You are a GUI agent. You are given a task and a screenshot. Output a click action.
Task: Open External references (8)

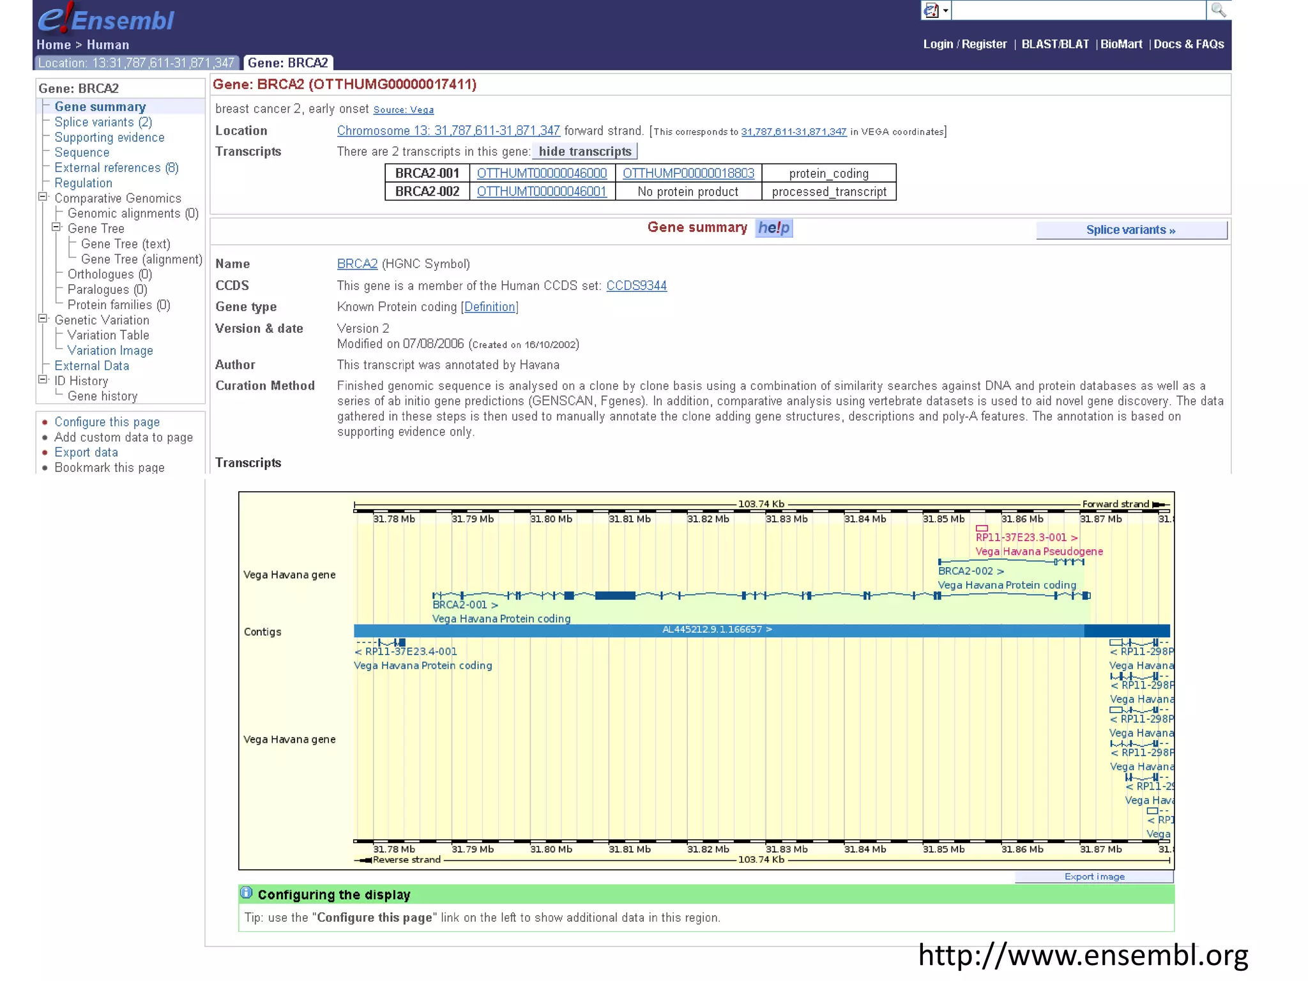(116, 168)
